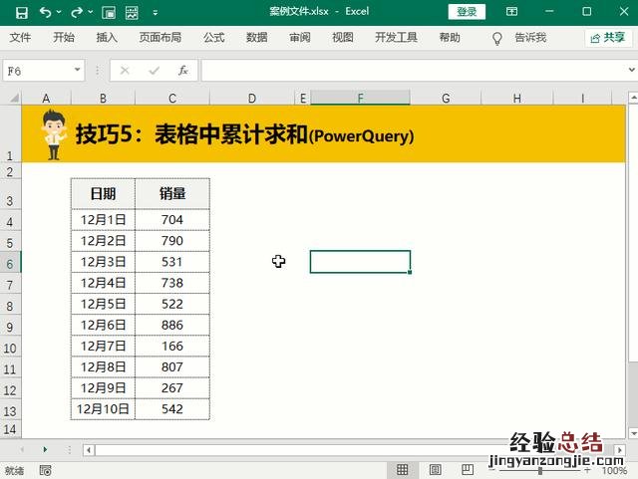Screen dimensions: 638x479
Task: Expand the Name Box dropdown
Action: coord(78,71)
